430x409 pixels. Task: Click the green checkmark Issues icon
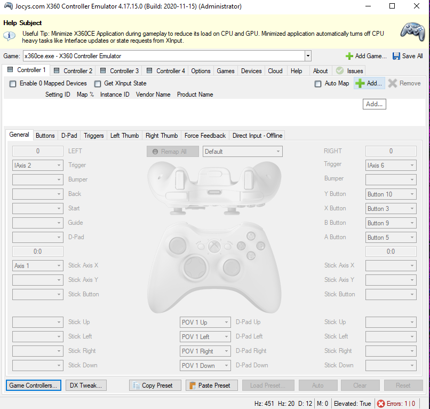point(340,70)
